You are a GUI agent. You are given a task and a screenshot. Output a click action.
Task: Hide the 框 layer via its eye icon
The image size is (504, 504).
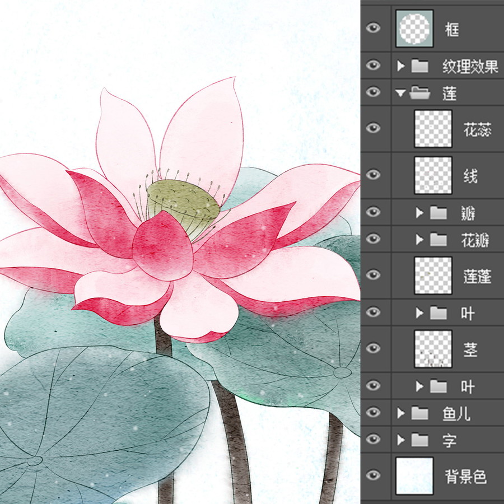tap(373, 28)
